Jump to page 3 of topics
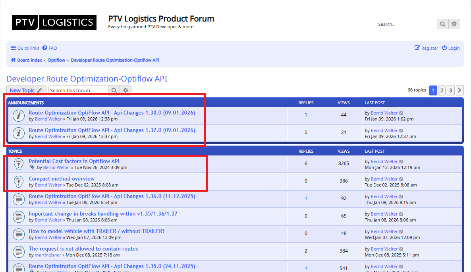471x272 pixels. click(450, 91)
